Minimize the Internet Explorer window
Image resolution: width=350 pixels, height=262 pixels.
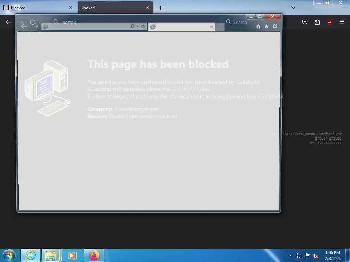pos(251,17)
